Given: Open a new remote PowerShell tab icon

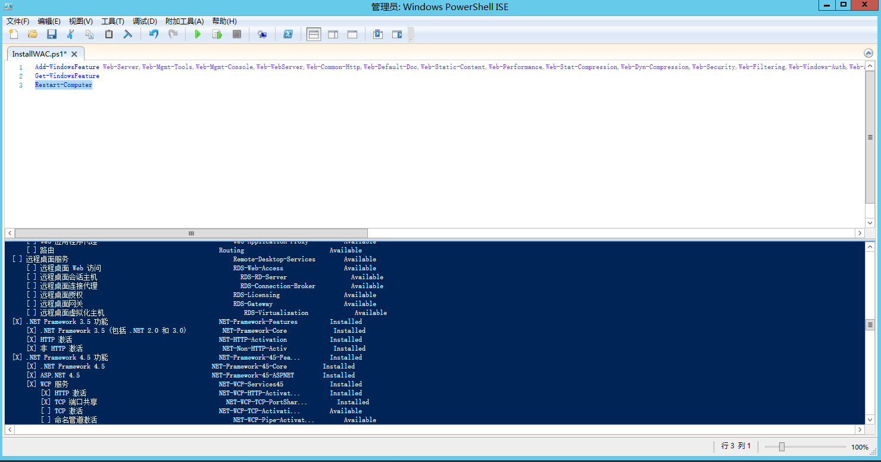Looking at the screenshot, I should pos(262,35).
